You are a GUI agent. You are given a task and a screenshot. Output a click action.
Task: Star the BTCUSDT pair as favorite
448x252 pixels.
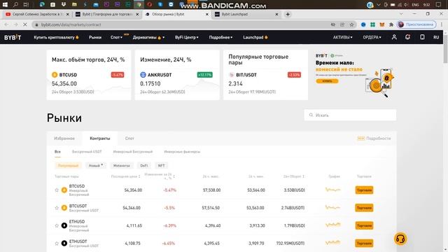pyautogui.click(x=57, y=208)
